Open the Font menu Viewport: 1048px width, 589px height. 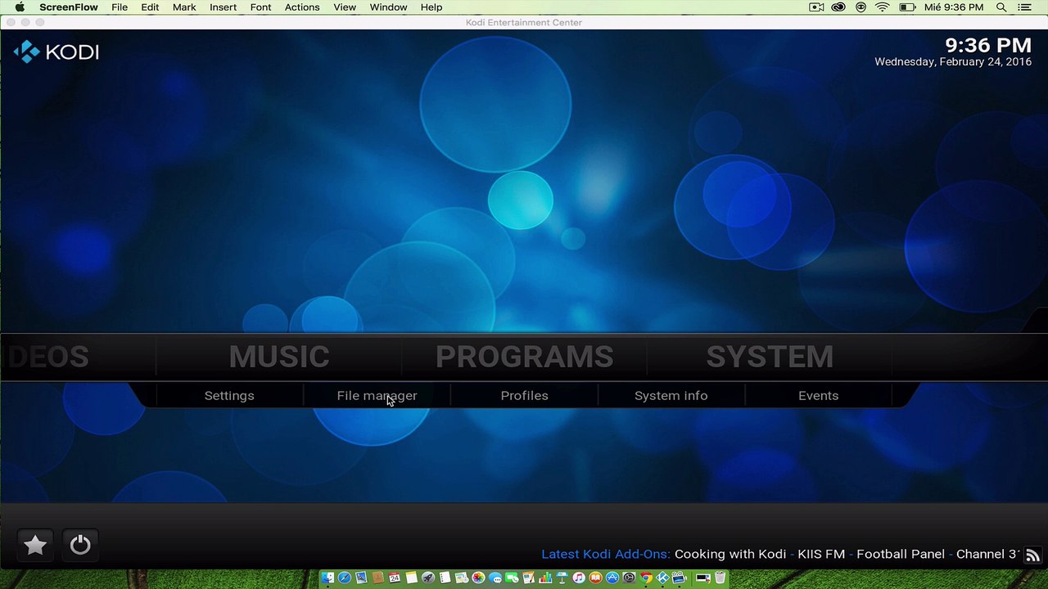(x=260, y=7)
